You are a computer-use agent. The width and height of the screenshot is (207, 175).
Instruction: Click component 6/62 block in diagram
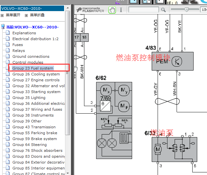114,120
